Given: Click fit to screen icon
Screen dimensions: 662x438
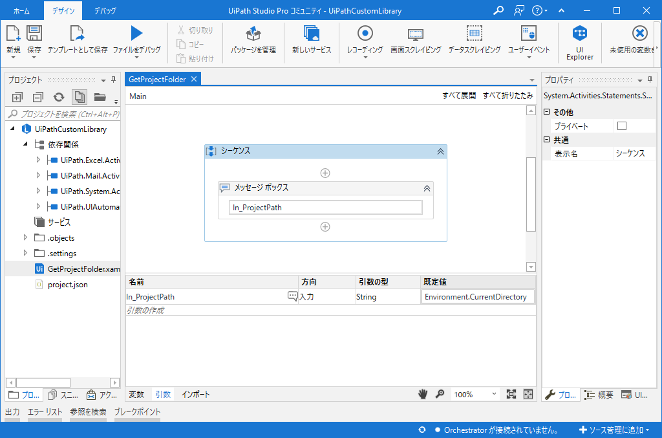Looking at the screenshot, I should point(511,394).
